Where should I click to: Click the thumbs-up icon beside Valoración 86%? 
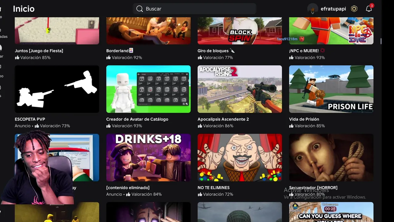(200, 126)
